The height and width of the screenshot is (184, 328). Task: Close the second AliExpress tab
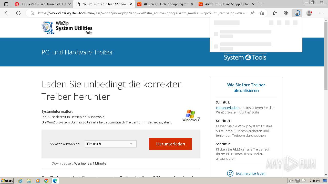click(x=253, y=4)
